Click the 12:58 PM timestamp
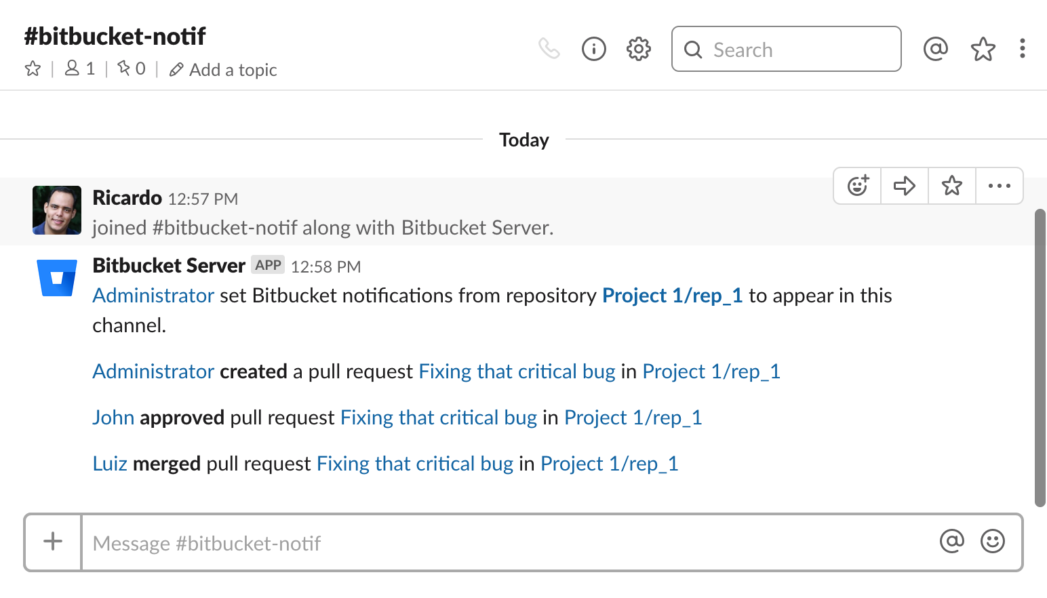Viewport: 1047px width, 598px height. point(325,267)
